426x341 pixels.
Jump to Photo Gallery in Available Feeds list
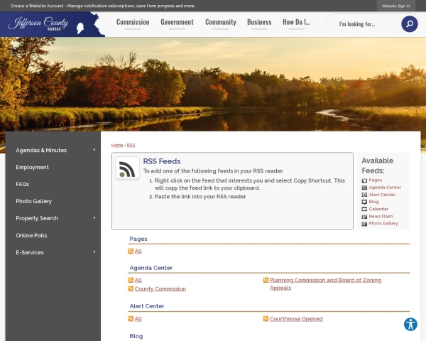tap(383, 224)
